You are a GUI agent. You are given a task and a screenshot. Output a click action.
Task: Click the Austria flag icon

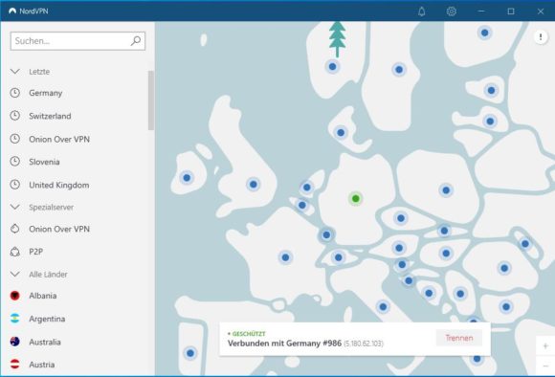(x=15, y=365)
